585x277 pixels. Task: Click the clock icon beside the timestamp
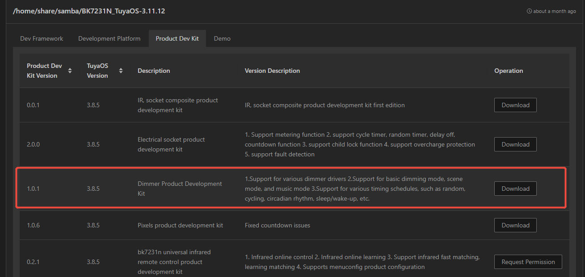pos(529,11)
